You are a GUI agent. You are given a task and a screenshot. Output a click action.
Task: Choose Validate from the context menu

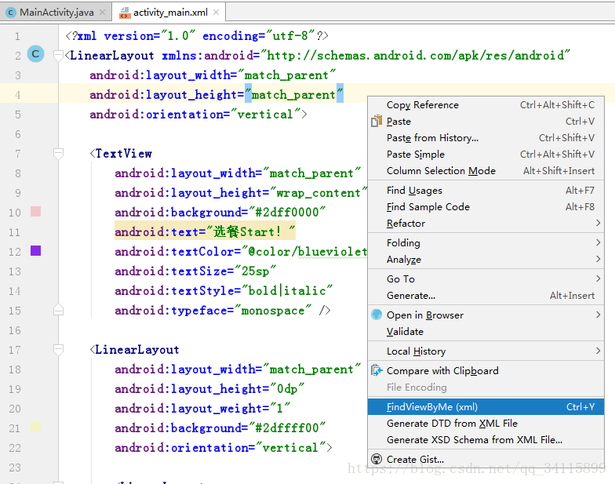pyautogui.click(x=486, y=331)
